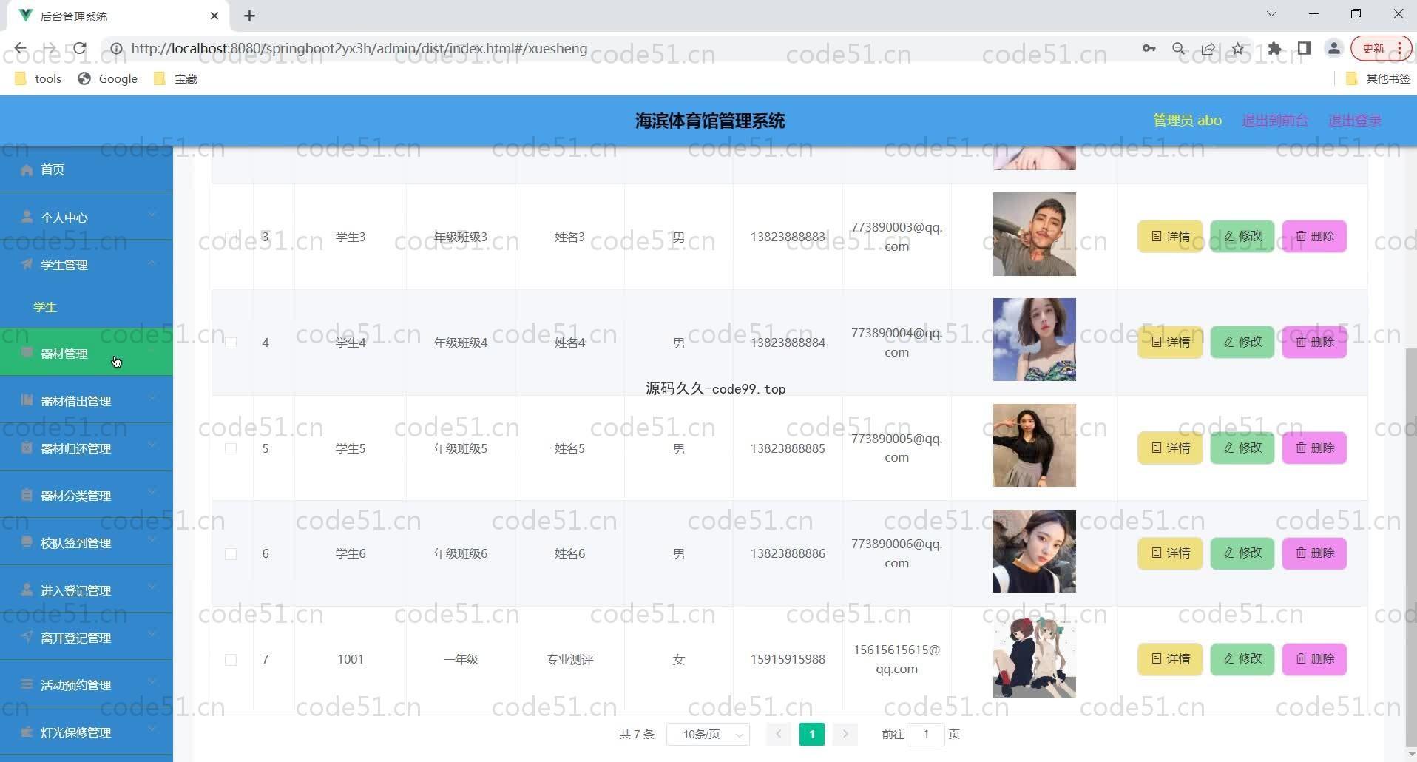Open the tab search chevron

pos(1271,14)
